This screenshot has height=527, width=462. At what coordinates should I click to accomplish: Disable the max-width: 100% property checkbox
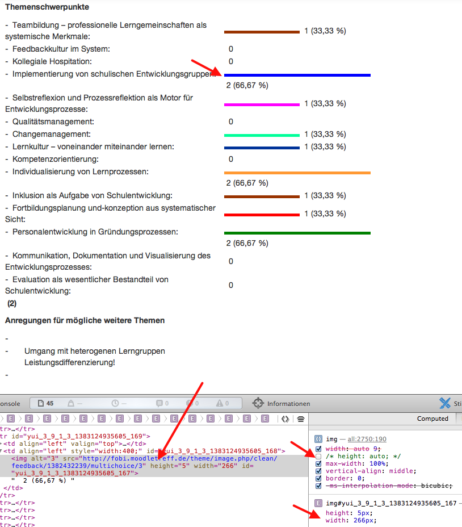(318, 464)
